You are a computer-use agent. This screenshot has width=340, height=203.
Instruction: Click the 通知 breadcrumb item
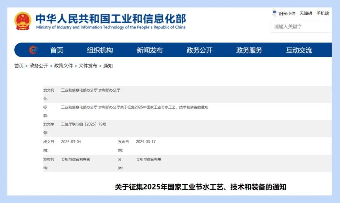click(108, 66)
